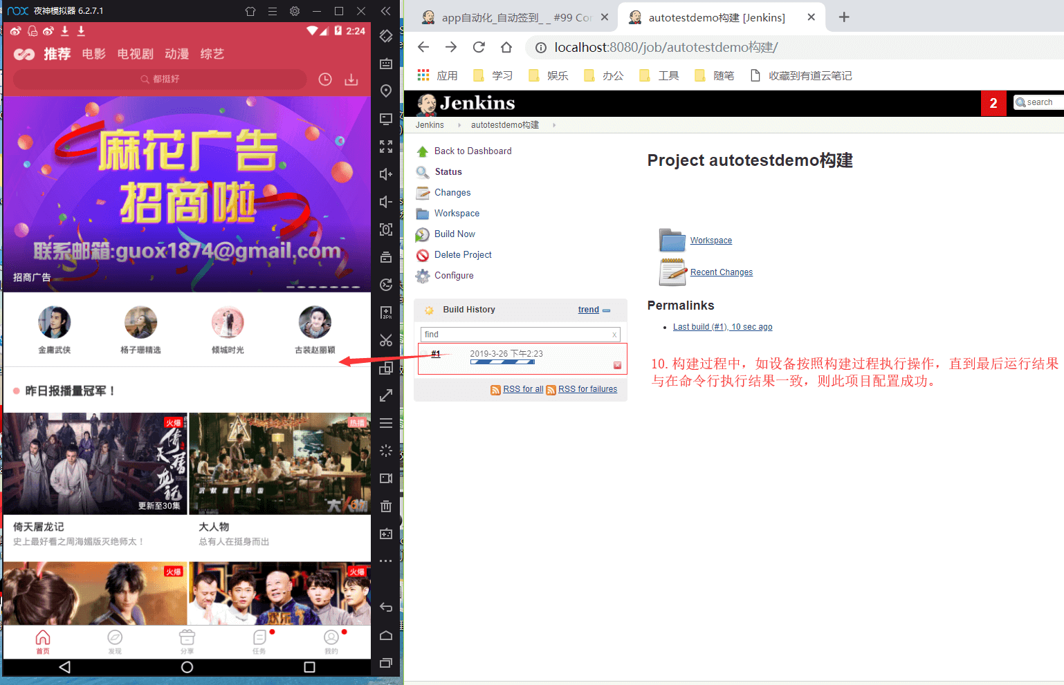Click the Nox location pin sidebar icon

point(386,91)
